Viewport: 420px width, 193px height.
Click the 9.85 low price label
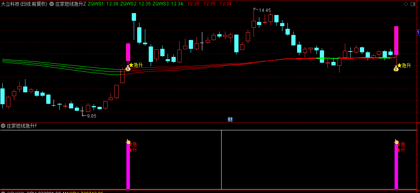pos(92,116)
